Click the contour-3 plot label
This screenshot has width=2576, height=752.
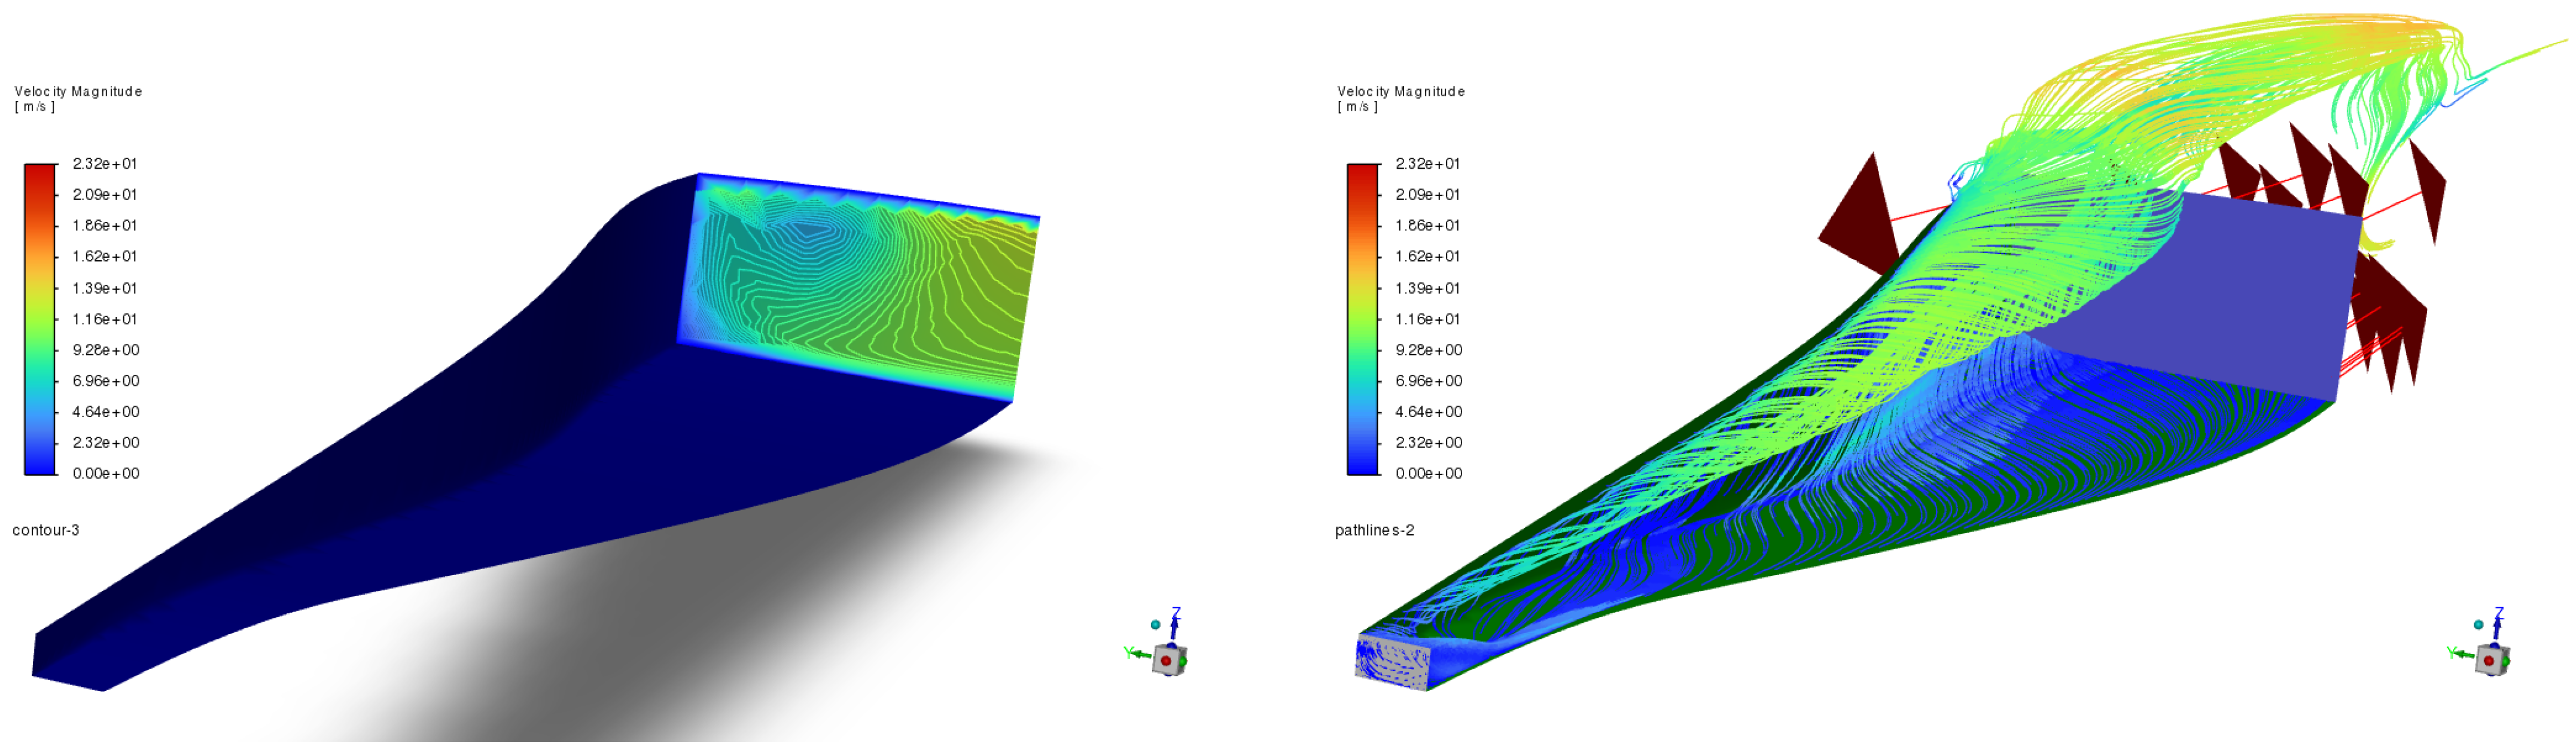click(46, 530)
